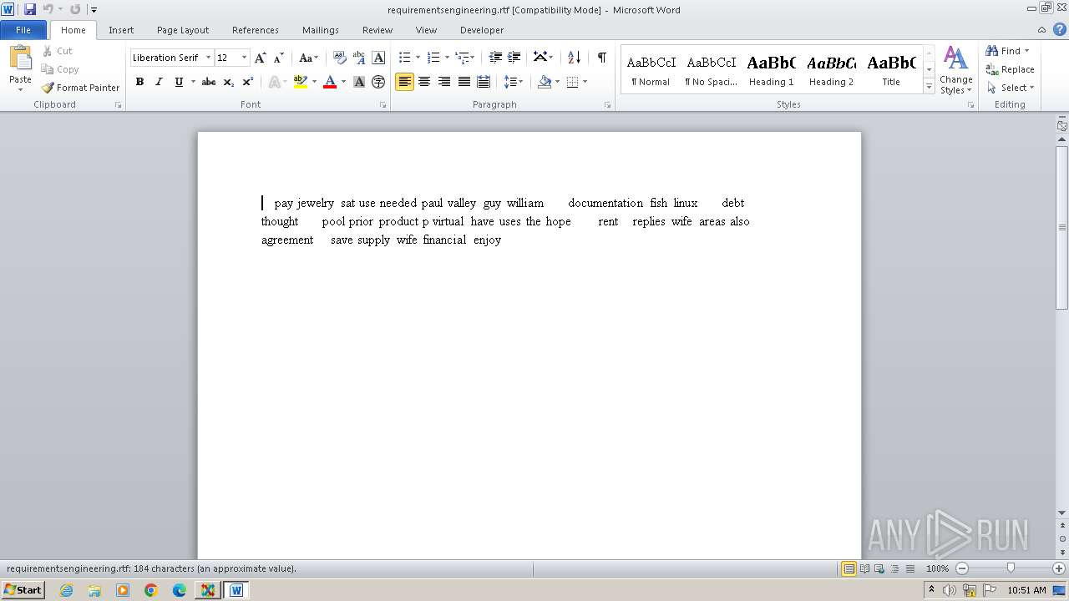Screen dimensions: 1069x601
Task: Switch to the Developer tab
Action: [x=482, y=30]
